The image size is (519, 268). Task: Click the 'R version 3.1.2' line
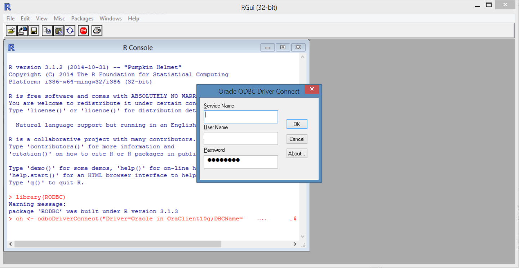pyautogui.click(x=95, y=67)
